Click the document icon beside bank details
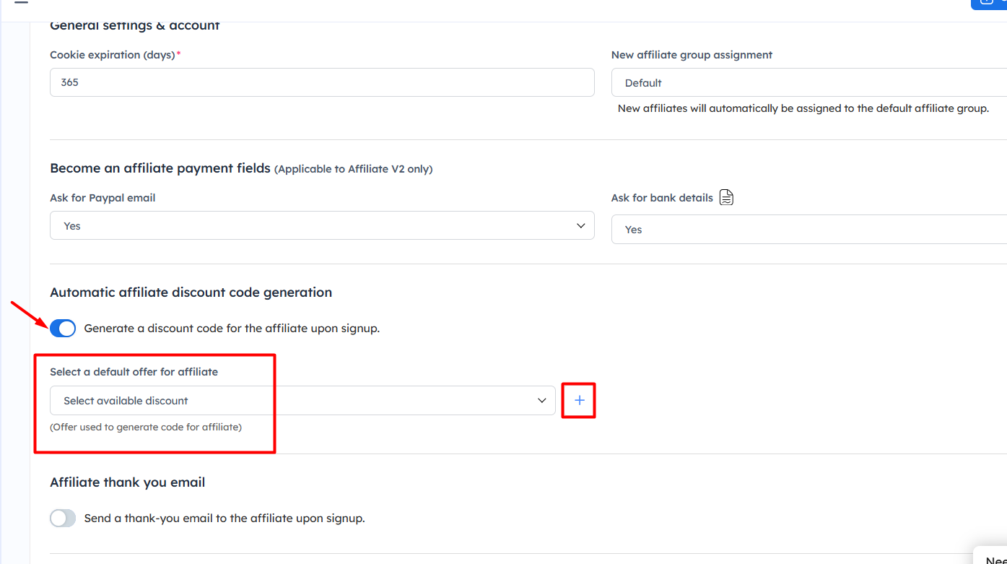The width and height of the screenshot is (1007, 564). [x=726, y=198]
